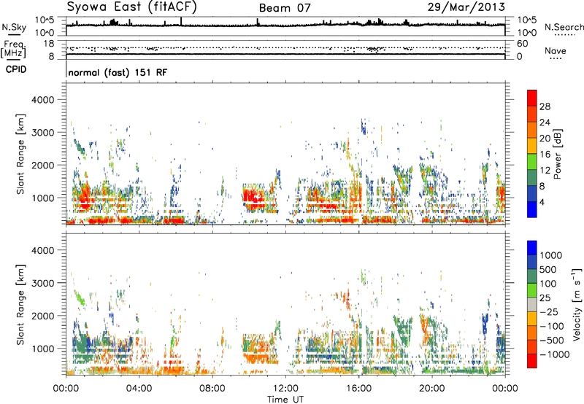Screen dimensions: 584x404
Task: Click the '24' label on the power scale
Action: coord(545,123)
